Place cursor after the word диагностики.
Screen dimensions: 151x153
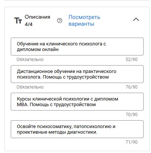tap(98, 132)
